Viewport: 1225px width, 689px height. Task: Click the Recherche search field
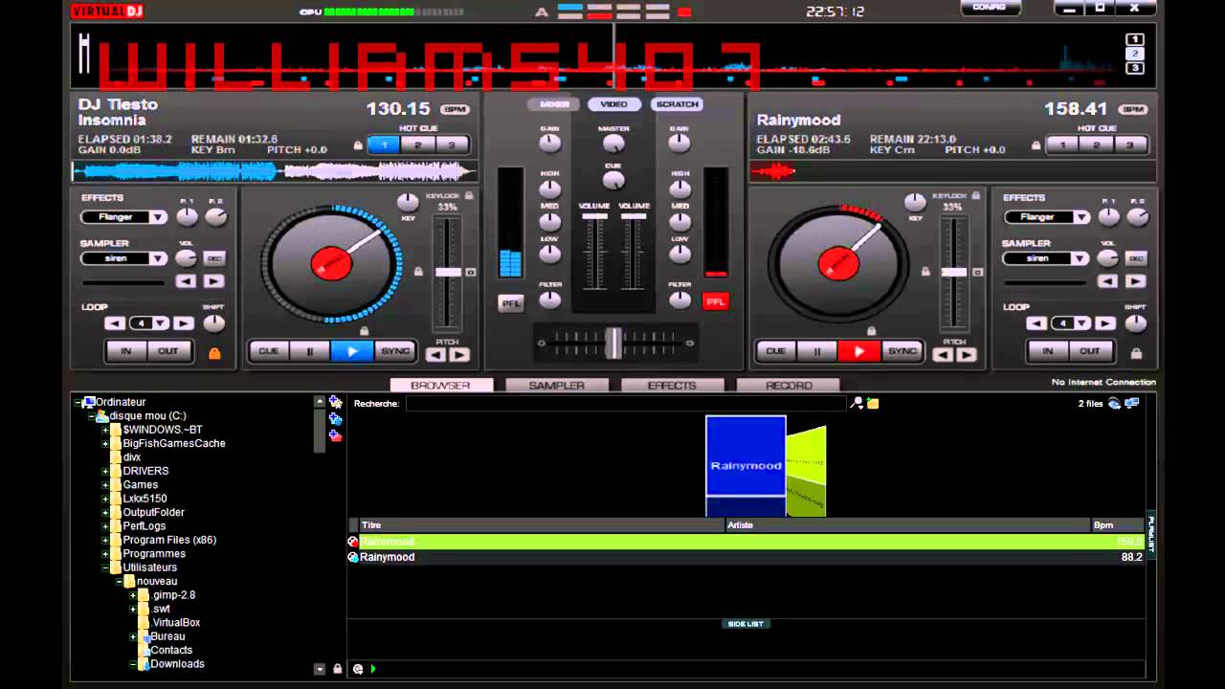(x=626, y=404)
